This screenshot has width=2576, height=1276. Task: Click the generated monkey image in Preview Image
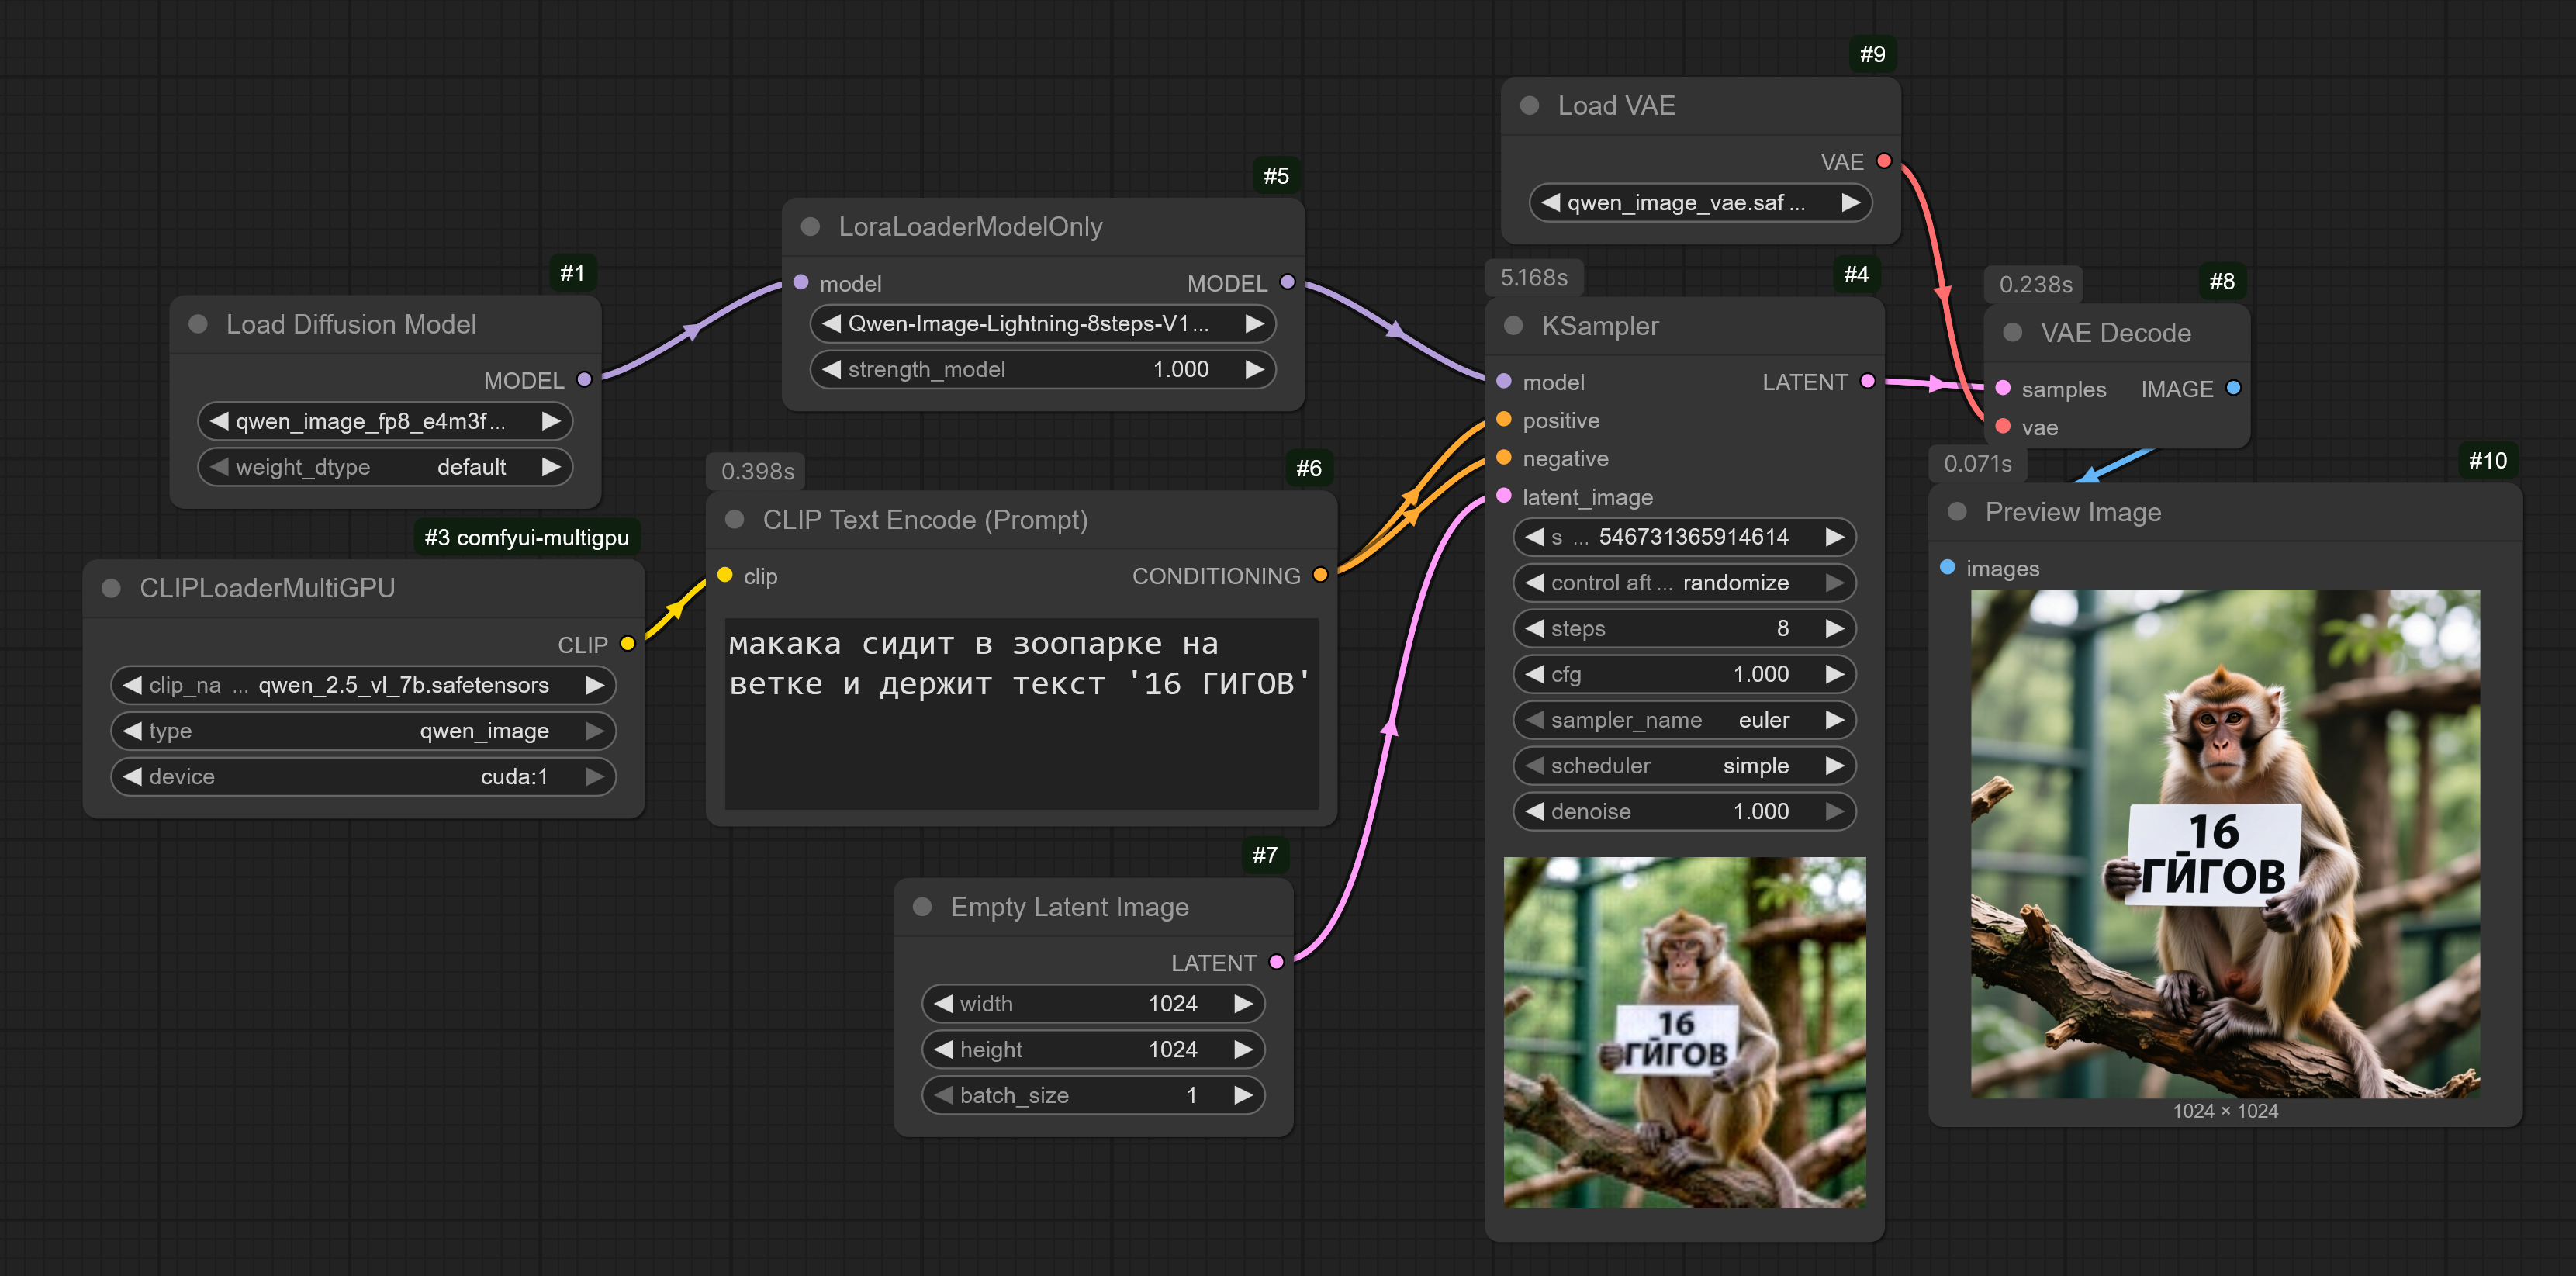point(2224,843)
